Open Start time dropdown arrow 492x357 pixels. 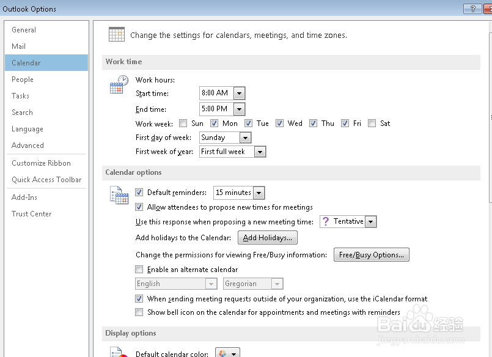click(x=239, y=93)
